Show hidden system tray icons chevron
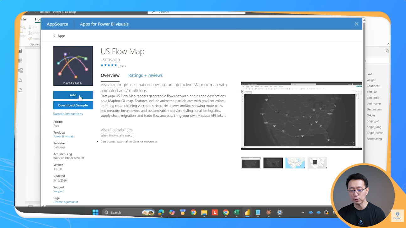406x228 pixels. click(303, 212)
